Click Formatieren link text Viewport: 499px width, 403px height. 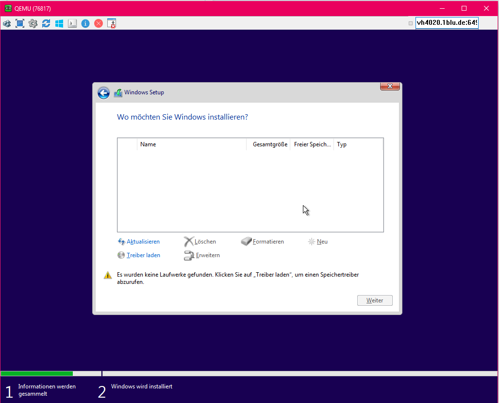click(x=268, y=242)
